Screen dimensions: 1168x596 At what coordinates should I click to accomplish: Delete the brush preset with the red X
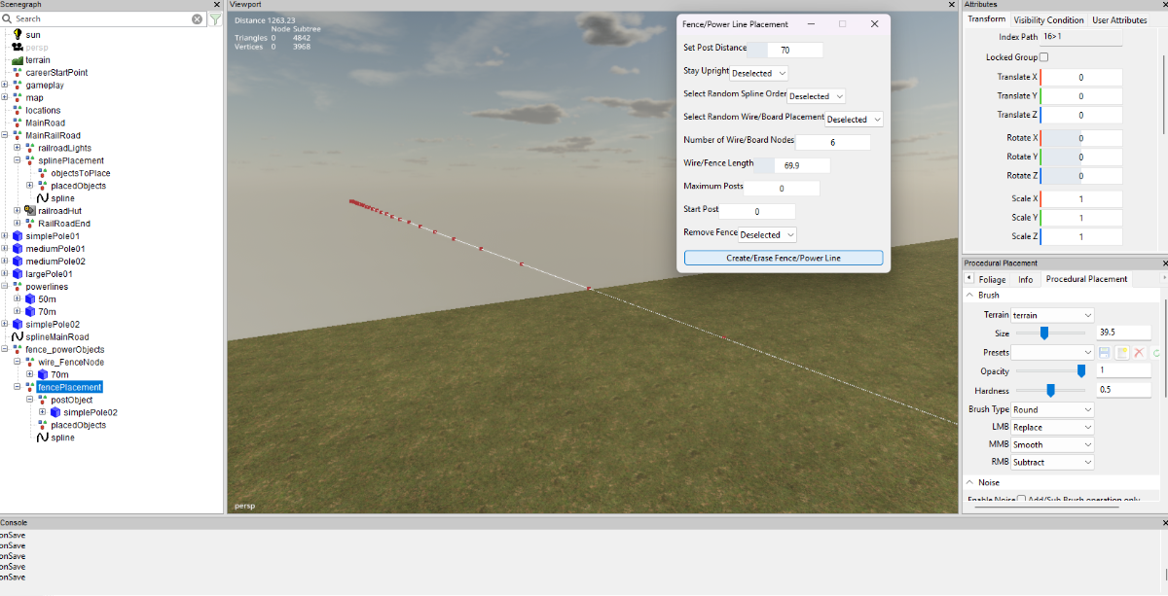1139,352
